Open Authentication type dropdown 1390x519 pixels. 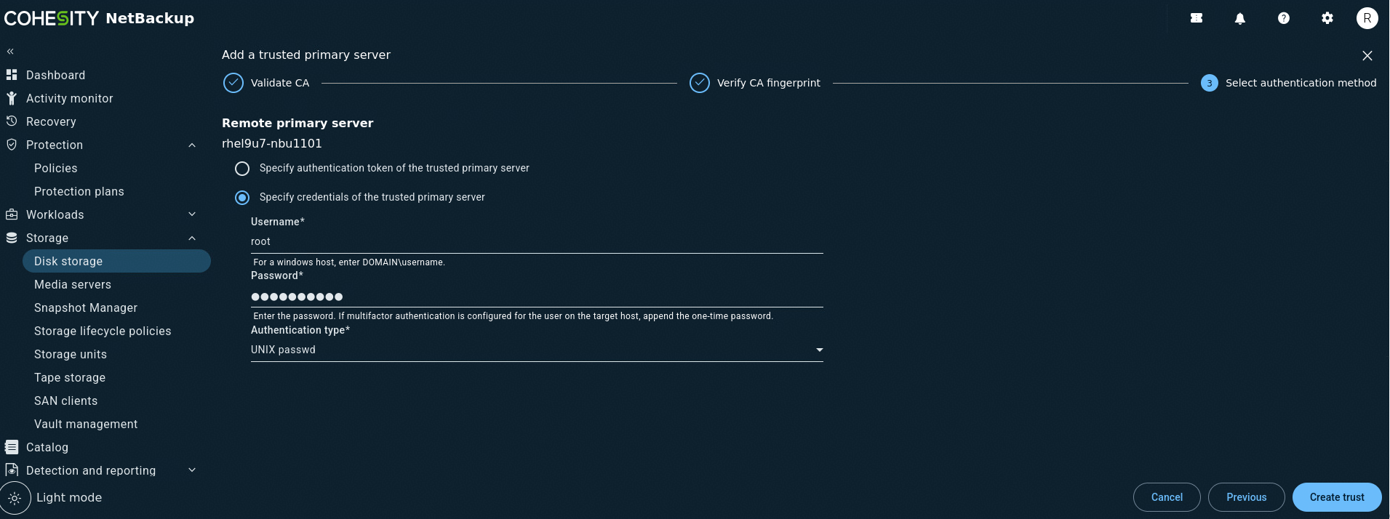click(x=537, y=350)
